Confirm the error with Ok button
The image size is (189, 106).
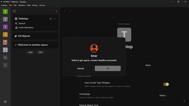coord(108,68)
